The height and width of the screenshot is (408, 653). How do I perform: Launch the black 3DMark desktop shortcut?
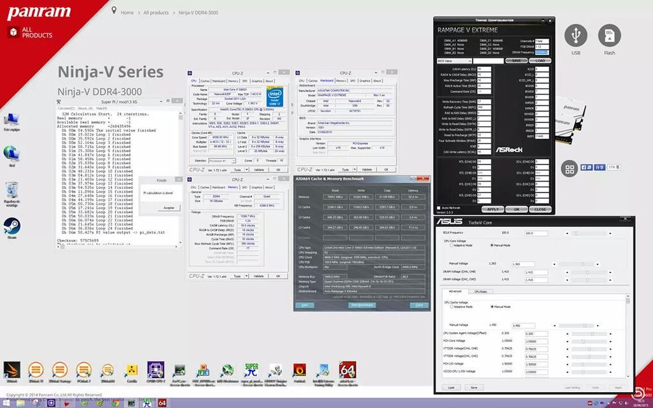click(11, 370)
